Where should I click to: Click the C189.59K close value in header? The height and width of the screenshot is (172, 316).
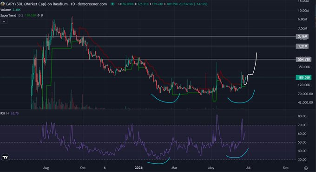[171, 4]
